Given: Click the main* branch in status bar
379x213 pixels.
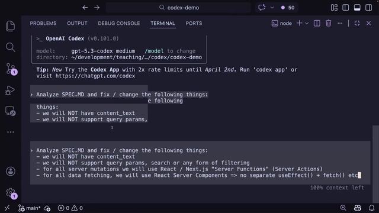Looking at the screenshot, I should pos(30,208).
